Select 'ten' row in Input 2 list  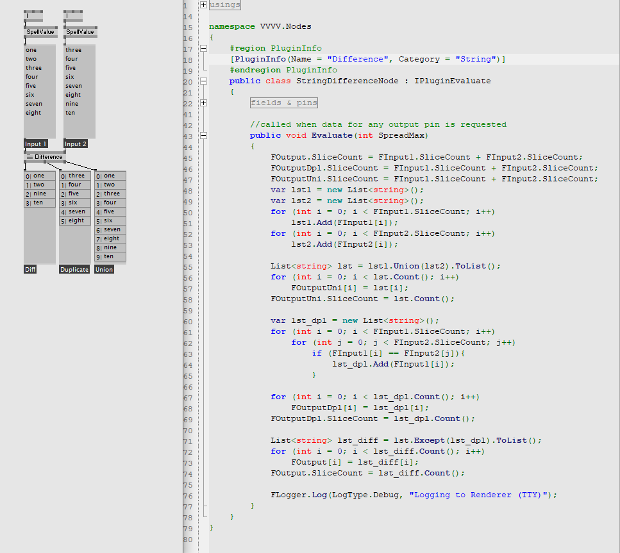click(x=79, y=113)
